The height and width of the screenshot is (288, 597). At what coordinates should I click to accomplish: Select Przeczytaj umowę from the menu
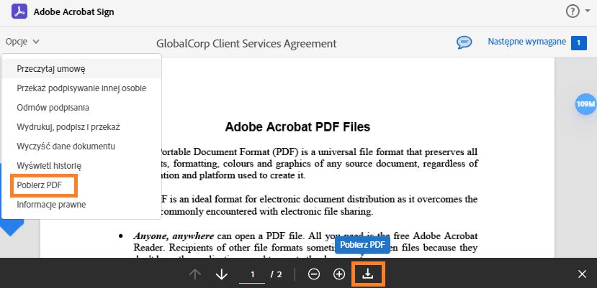81,69
